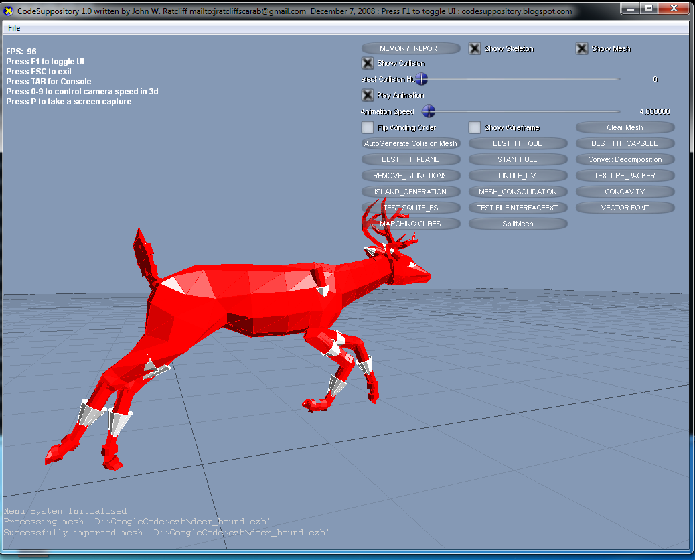Open the File menu
This screenshot has height=560, width=695.
[14, 28]
